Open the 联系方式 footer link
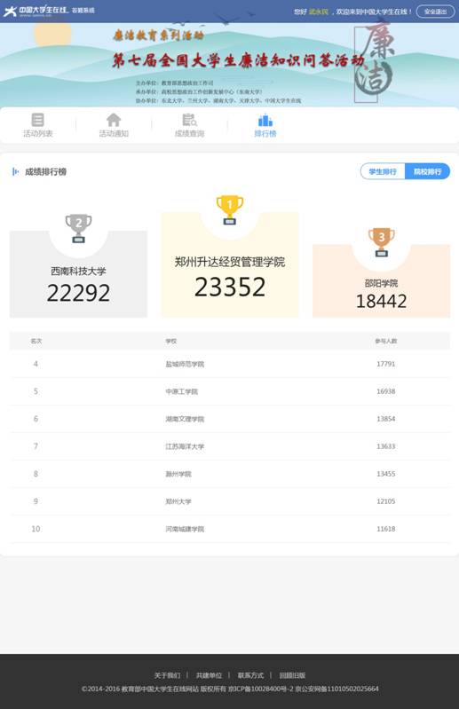Image resolution: width=459 pixels, height=709 pixels. 250,675
